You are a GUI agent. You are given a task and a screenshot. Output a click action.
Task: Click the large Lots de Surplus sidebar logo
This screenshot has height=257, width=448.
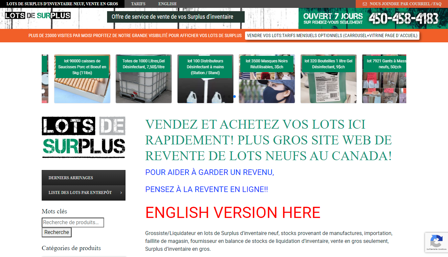tap(83, 137)
